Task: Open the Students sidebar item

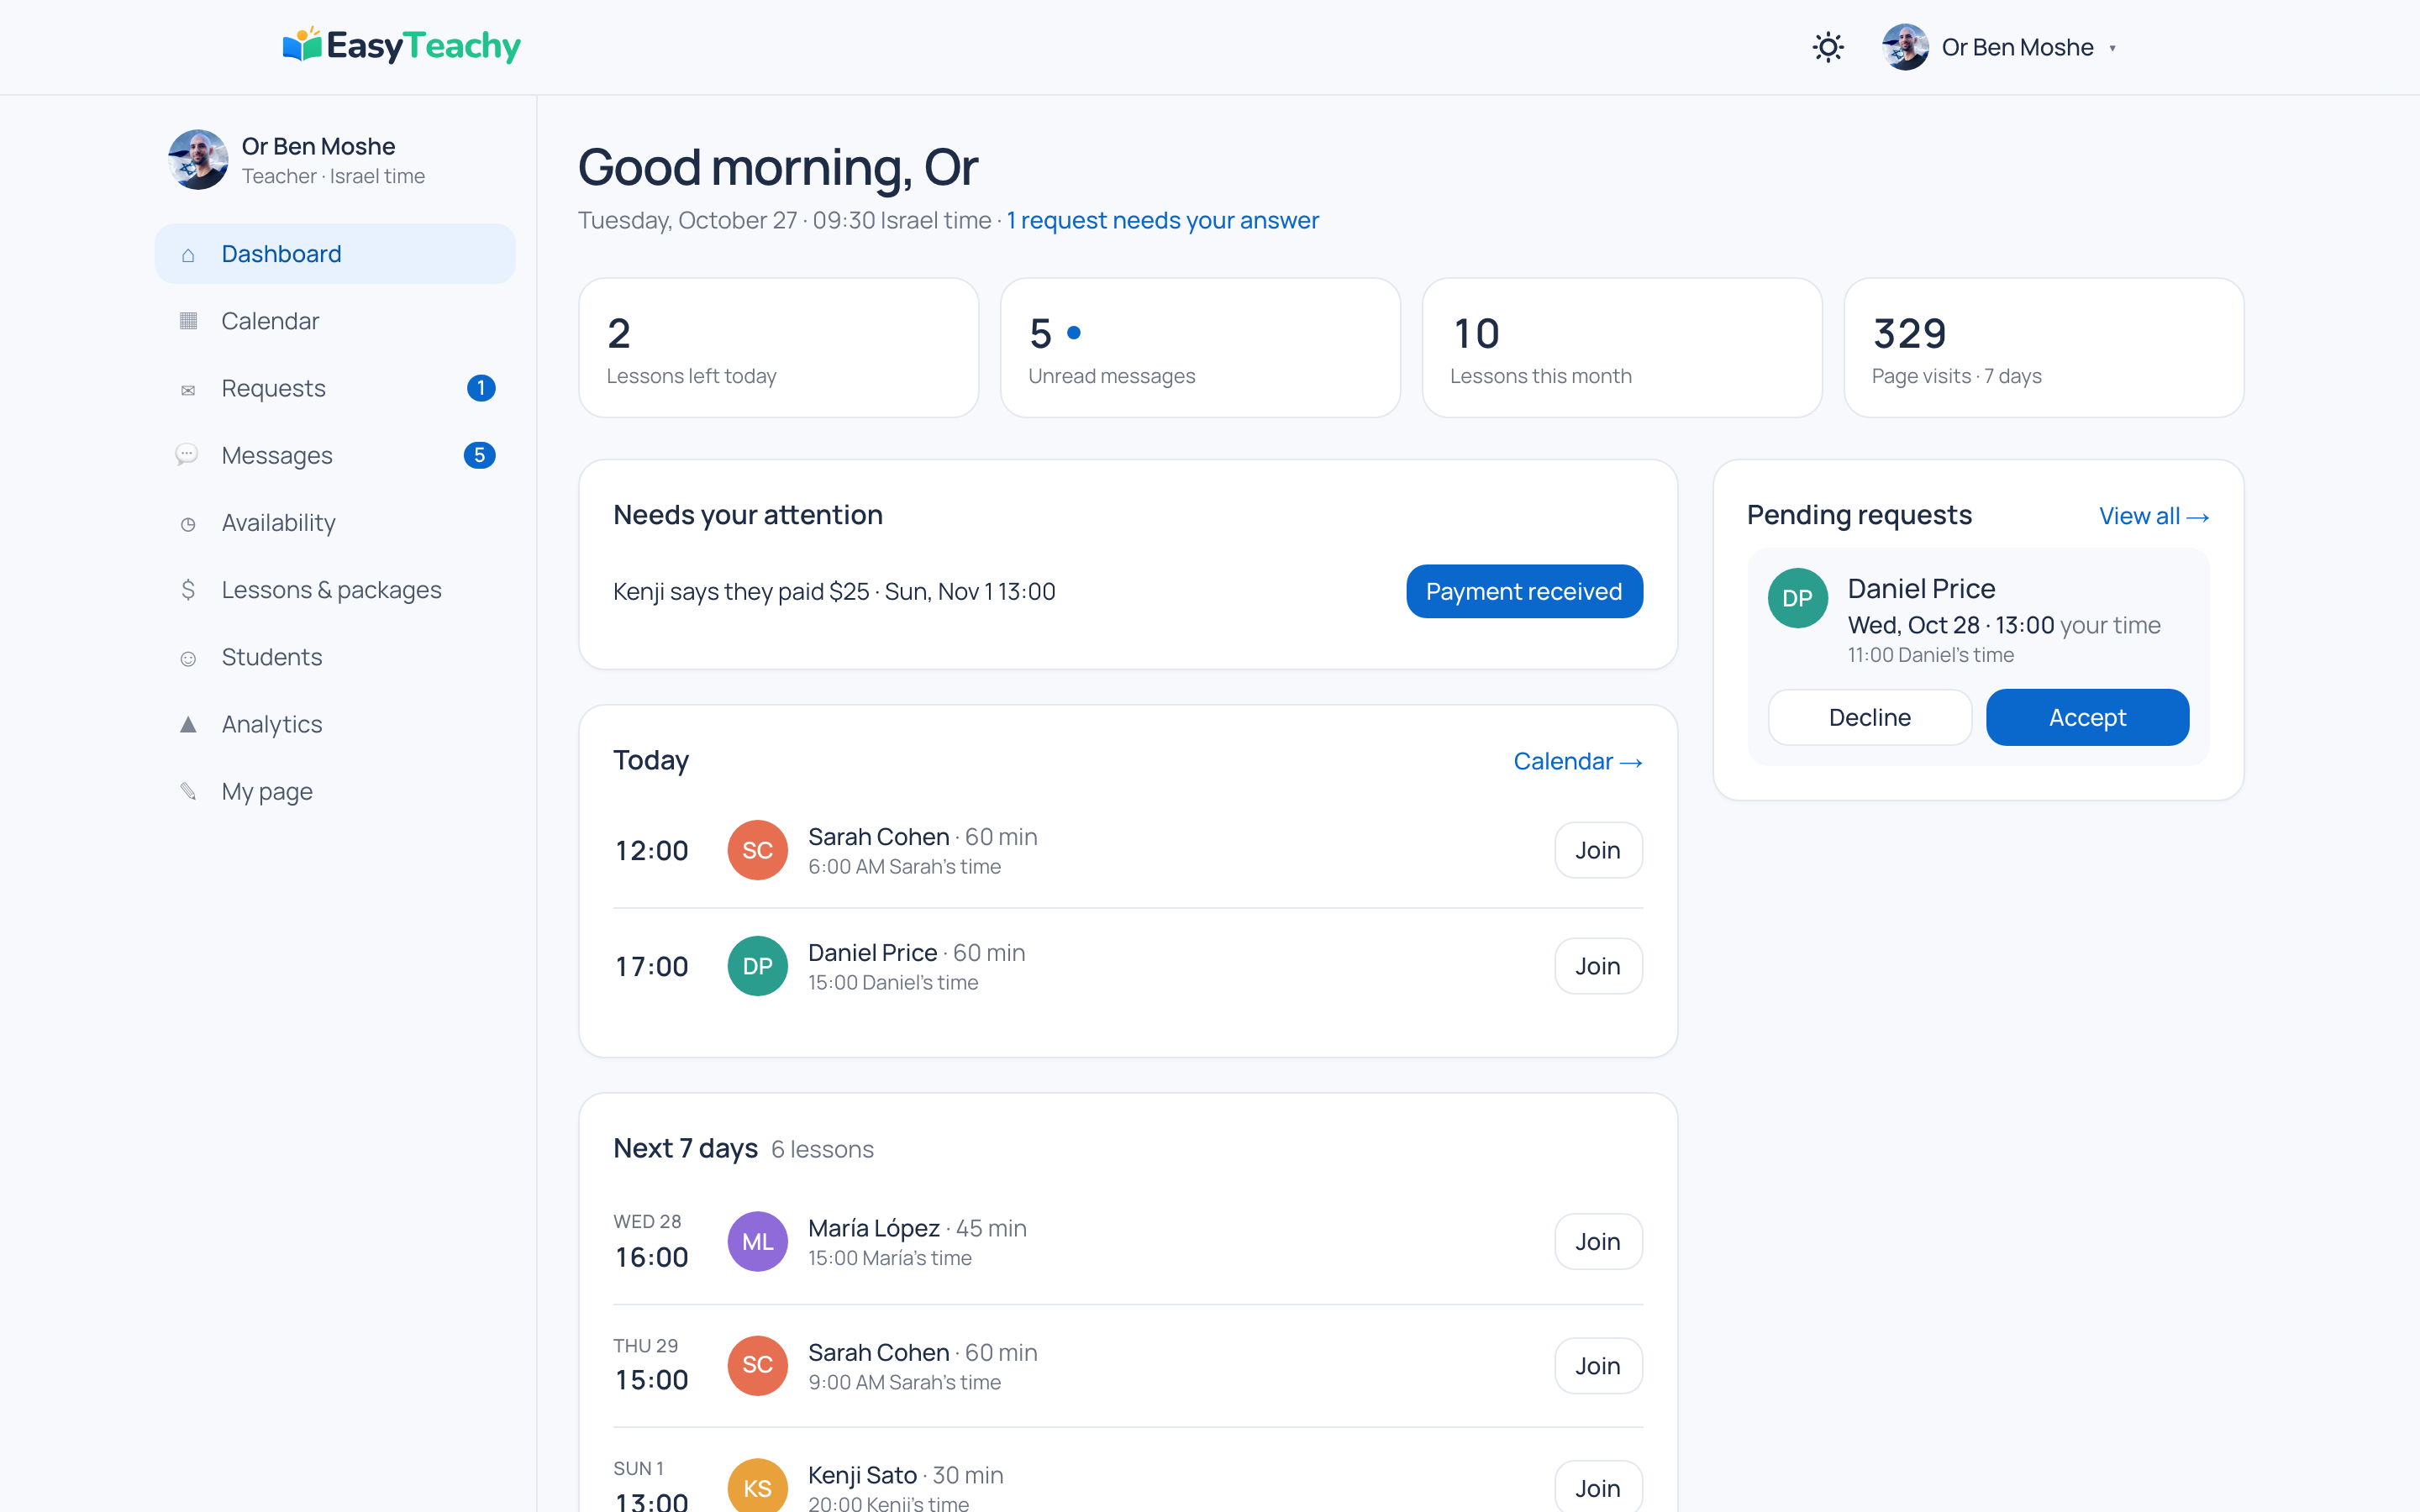Action: point(335,657)
